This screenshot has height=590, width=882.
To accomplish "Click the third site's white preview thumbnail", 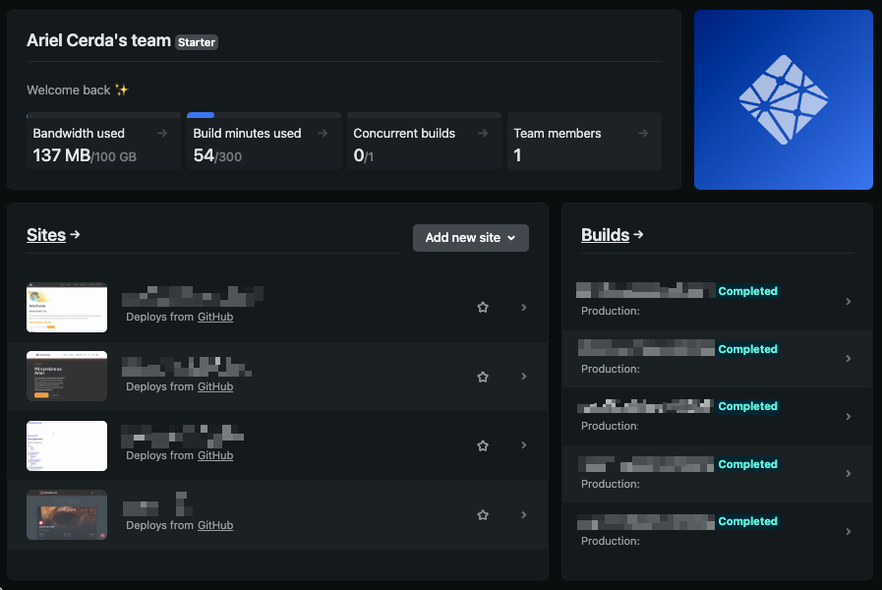I will (x=67, y=445).
